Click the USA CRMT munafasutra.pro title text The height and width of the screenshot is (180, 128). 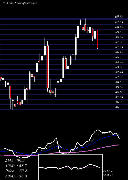point(20,3)
